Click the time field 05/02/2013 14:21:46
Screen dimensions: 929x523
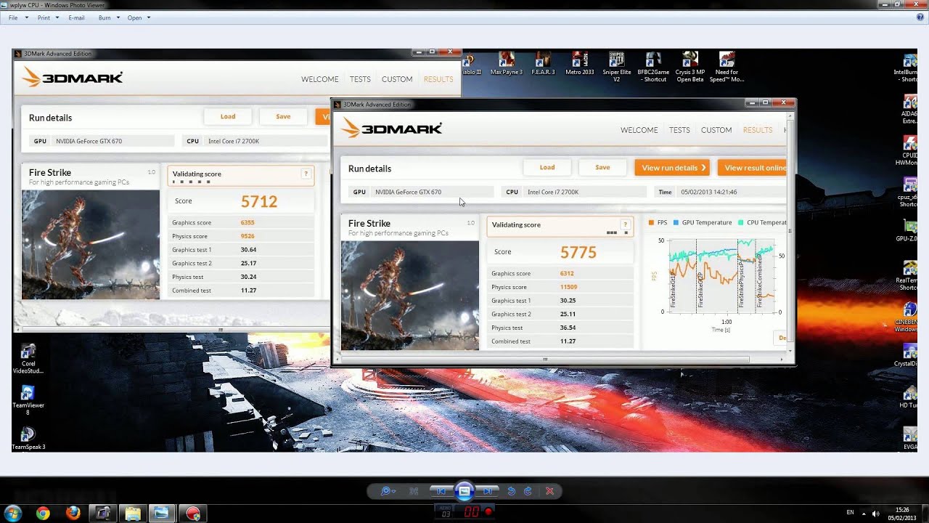(x=709, y=192)
